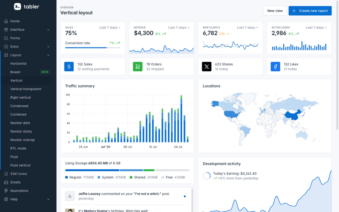
Task: Click the black X Shares icon
Action: coord(206,67)
